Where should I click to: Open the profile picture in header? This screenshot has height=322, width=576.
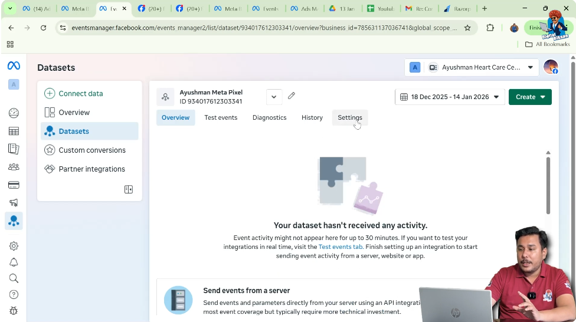[x=551, y=67]
